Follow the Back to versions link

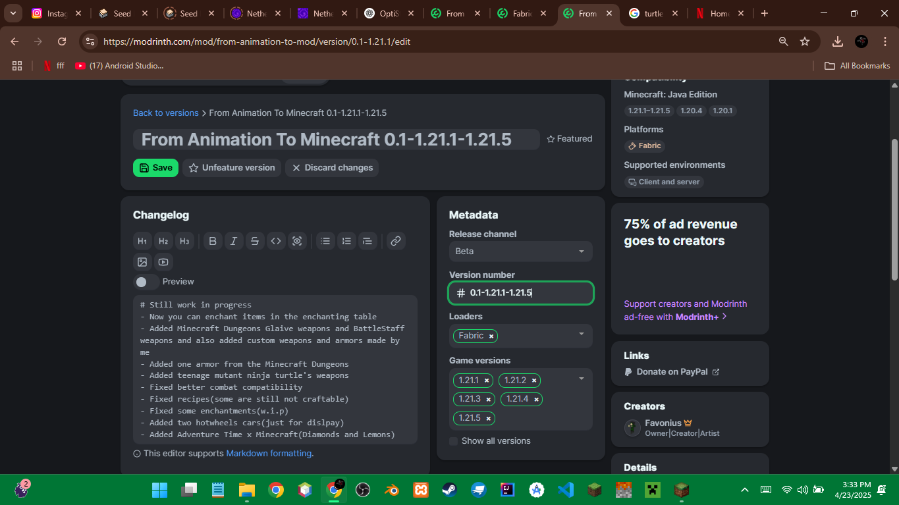pyautogui.click(x=165, y=113)
